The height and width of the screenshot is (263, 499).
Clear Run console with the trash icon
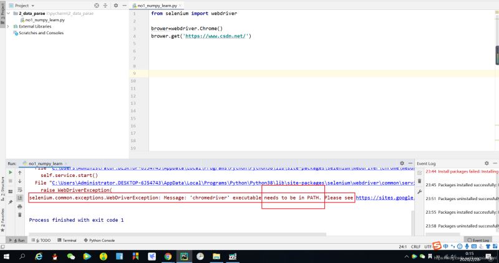click(x=20, y=215)
